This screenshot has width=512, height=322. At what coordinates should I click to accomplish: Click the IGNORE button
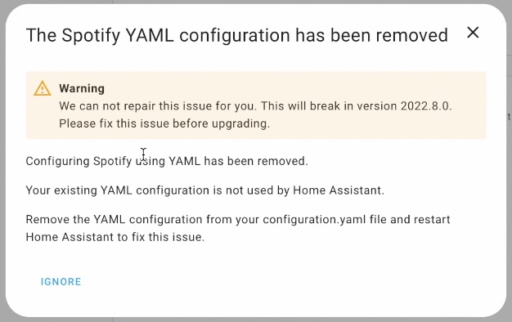click(61, 282)
